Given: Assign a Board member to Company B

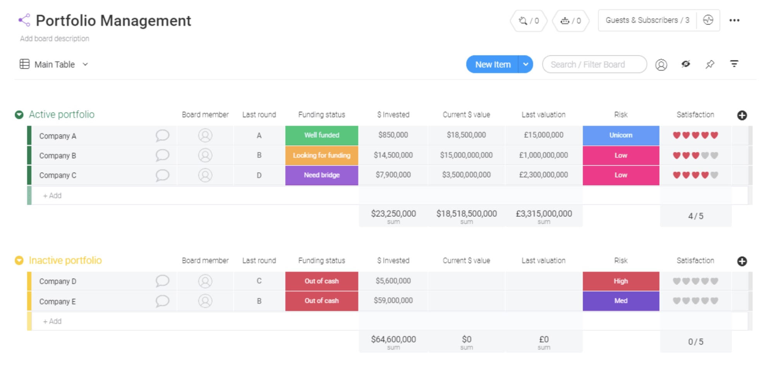Looking at the screenshot, I should (205, 155).
